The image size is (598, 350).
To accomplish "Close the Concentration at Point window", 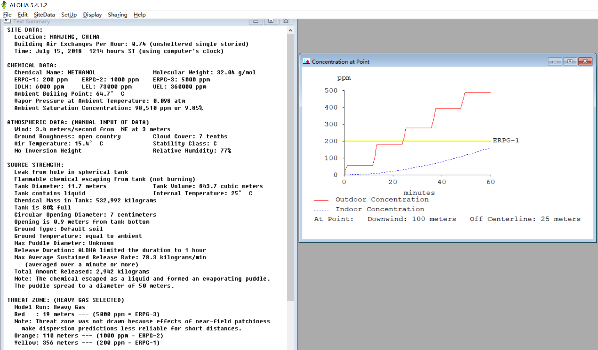I will 585,62.
